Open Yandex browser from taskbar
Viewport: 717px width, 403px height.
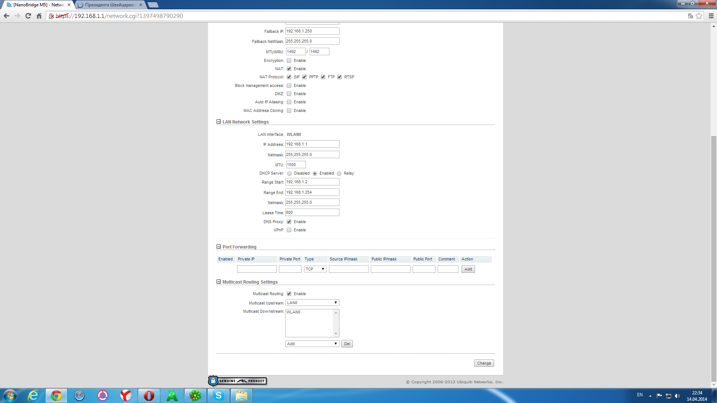tap(126, 396)
